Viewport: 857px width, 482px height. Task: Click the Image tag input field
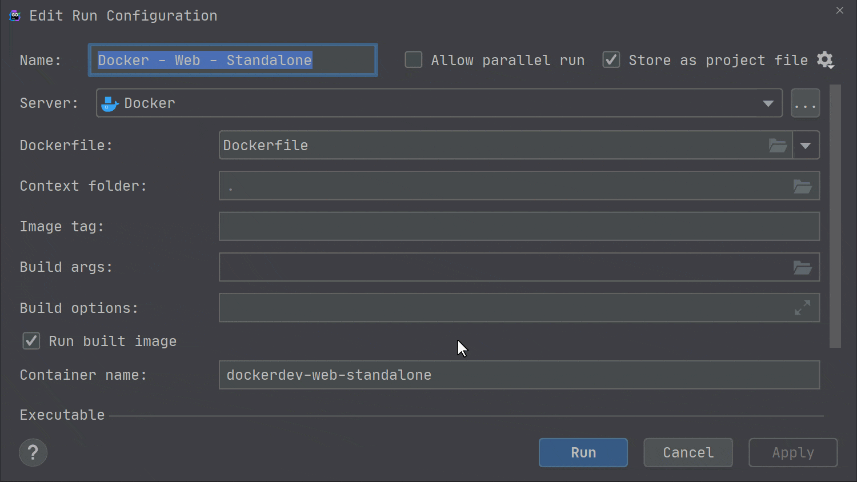pos(519,226)
